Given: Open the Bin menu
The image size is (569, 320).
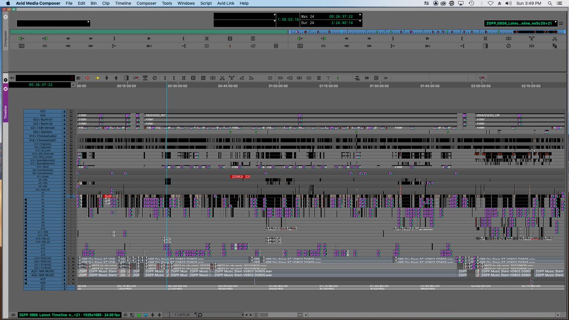Looking at the screenshot, I should 93,3.
